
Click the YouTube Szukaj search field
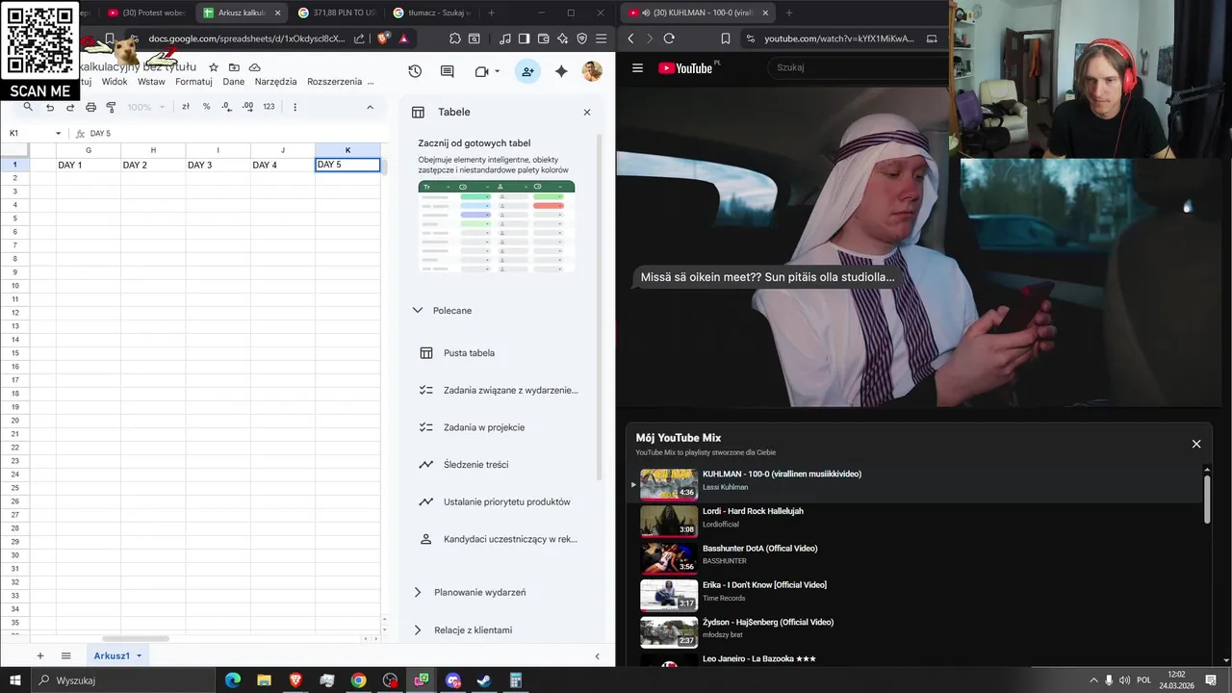[x=857, y=67]
